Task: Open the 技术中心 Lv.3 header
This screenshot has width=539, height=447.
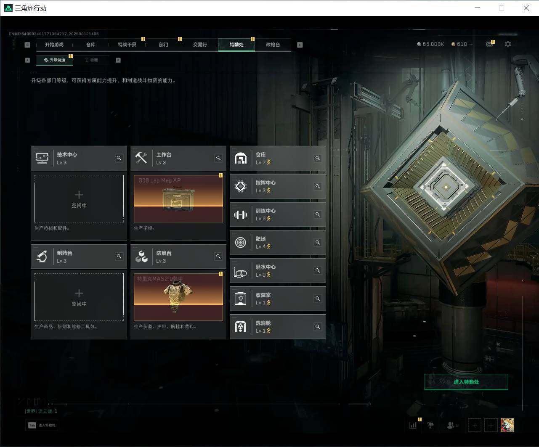Action: click(79, 158)
